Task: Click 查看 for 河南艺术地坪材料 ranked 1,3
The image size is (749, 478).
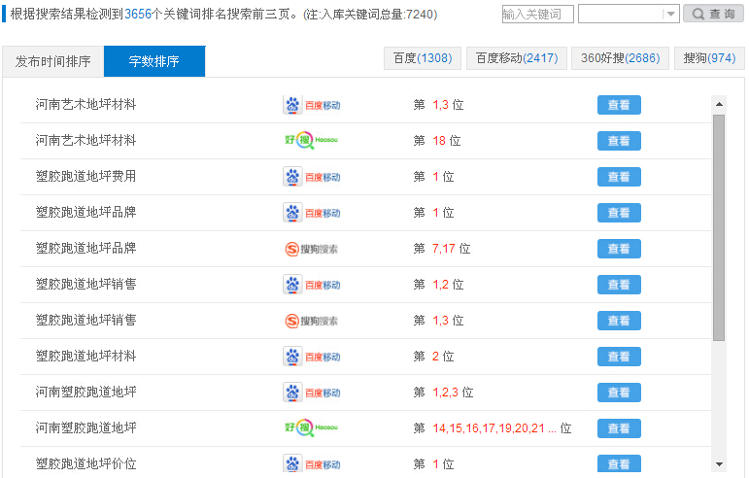Action: pyautogui.click(x=619, y=105)
